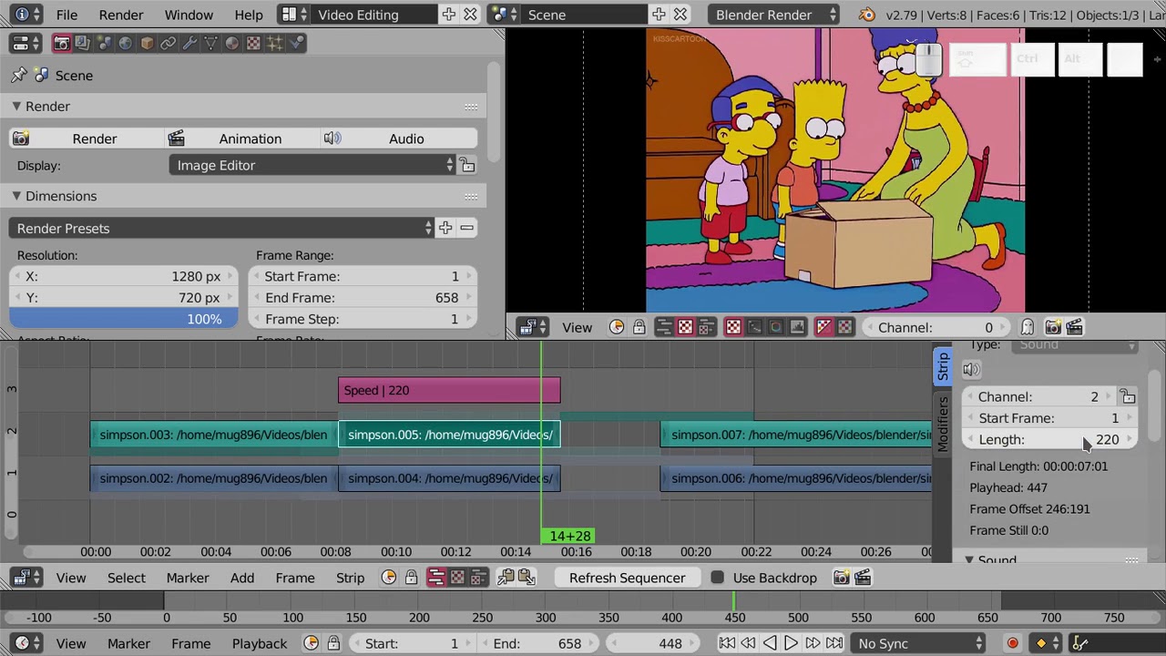Open the Object Data properties tab
The image size is (1166, 656).
210,43
